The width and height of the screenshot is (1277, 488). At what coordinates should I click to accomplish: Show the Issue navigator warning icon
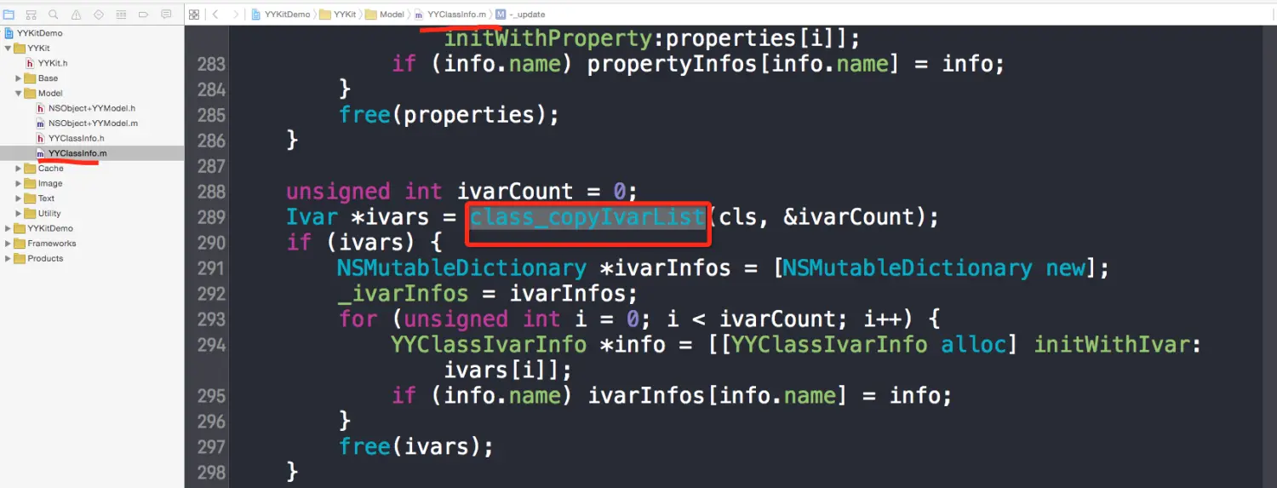76,14
